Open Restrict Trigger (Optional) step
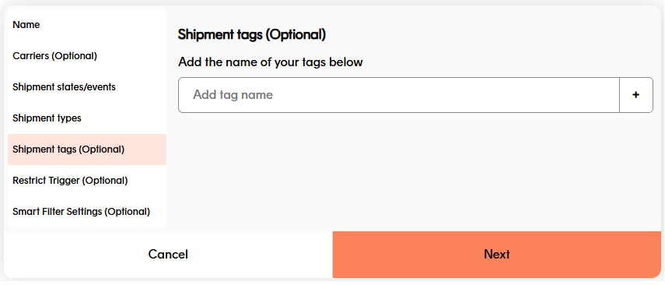Viewport: 665px width, 285px height. [87, 181]
